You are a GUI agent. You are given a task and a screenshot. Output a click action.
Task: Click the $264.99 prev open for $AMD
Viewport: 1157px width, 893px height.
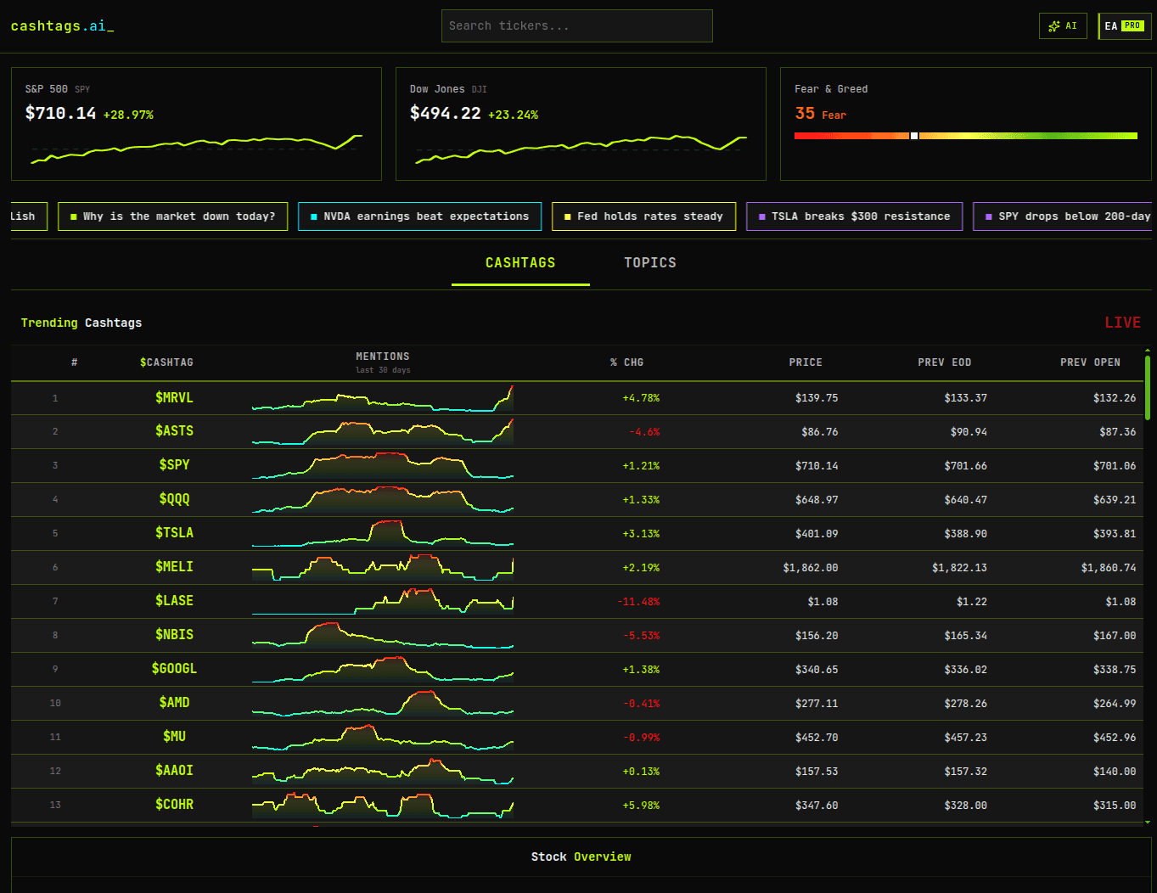(x=1115, y=704)
